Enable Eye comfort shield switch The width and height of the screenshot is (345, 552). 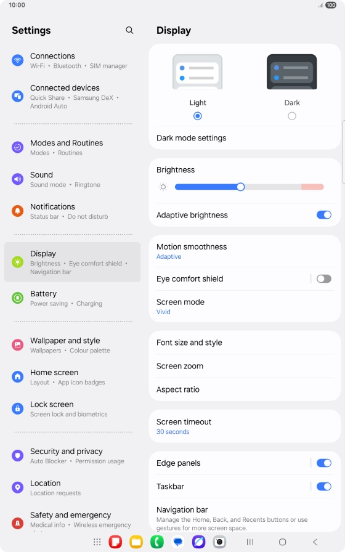click(324, 279)
